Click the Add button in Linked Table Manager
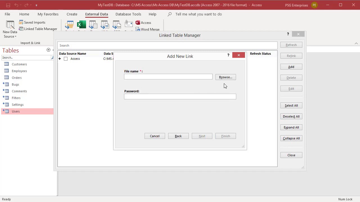Screen dimensions: 360x202 click(291, 67)
